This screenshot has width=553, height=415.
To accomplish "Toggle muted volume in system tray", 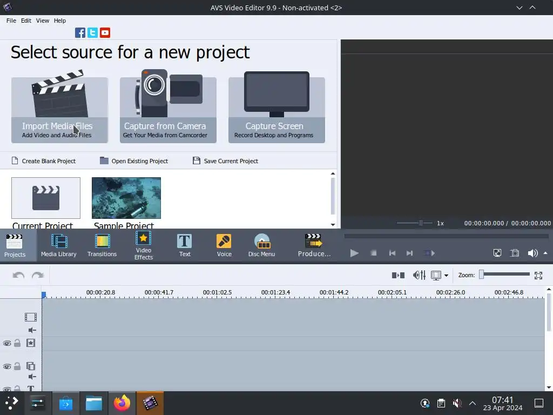I will tap(457, 403).
